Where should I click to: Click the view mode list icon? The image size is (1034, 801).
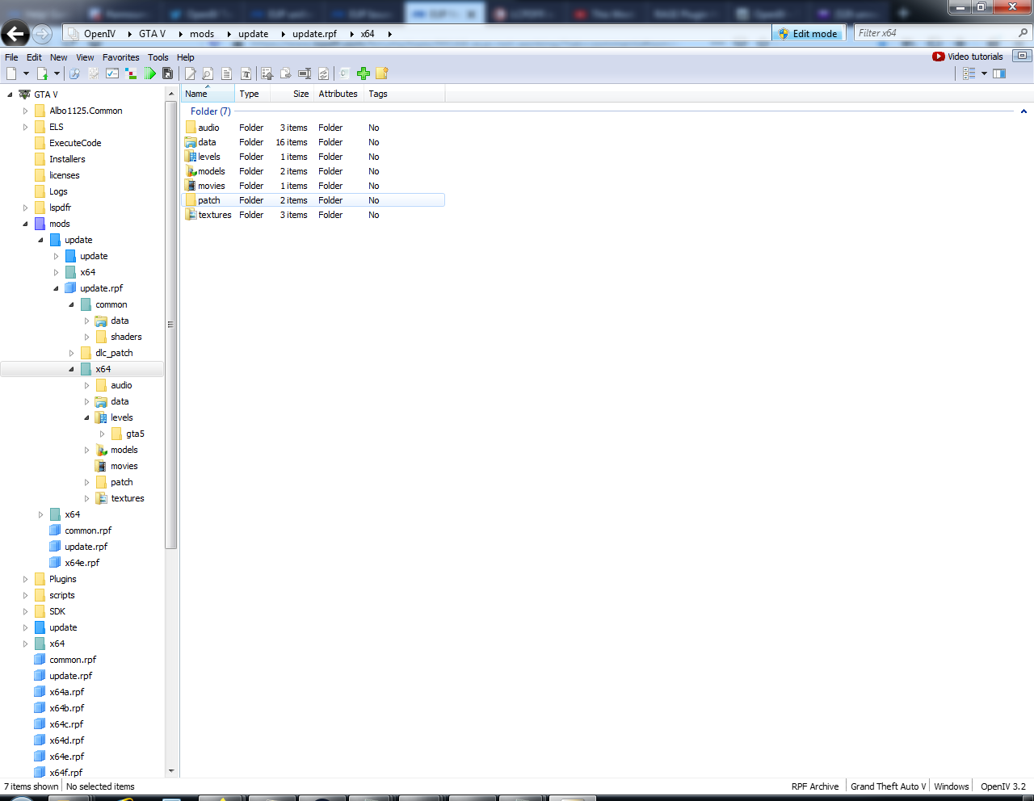point(969,73)
